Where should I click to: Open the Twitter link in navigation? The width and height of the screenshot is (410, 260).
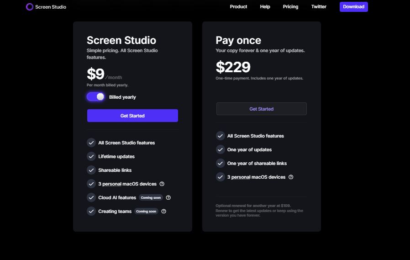[x=319, y=7]
